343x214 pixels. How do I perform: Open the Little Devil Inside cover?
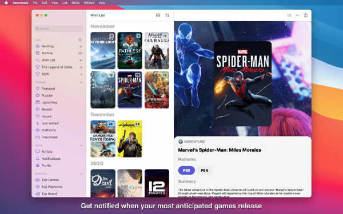coord(103,183)
